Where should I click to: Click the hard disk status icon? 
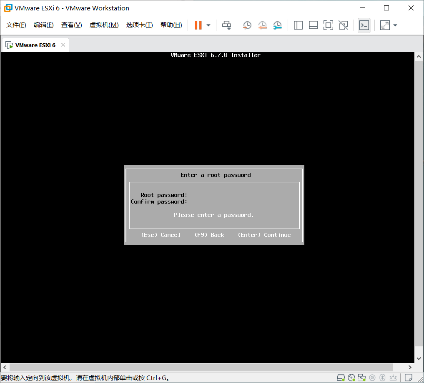(341, 378)
